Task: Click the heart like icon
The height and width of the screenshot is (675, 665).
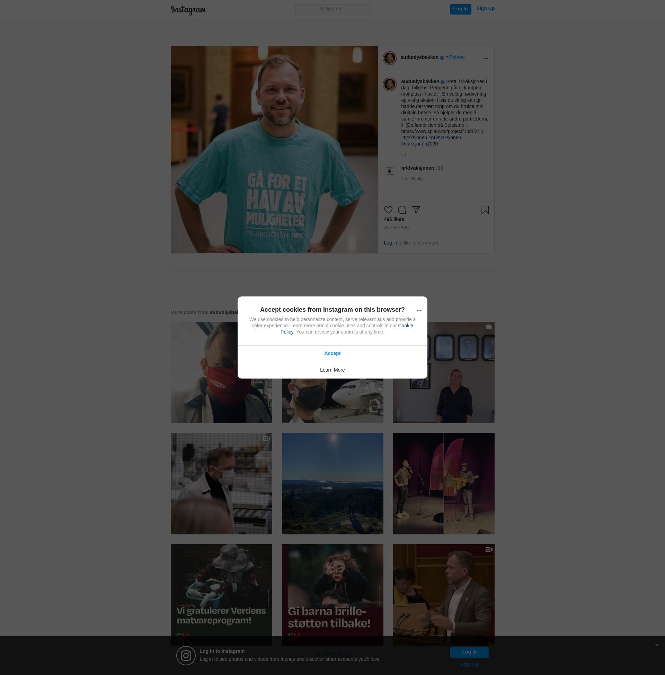Action: point(388,210)
